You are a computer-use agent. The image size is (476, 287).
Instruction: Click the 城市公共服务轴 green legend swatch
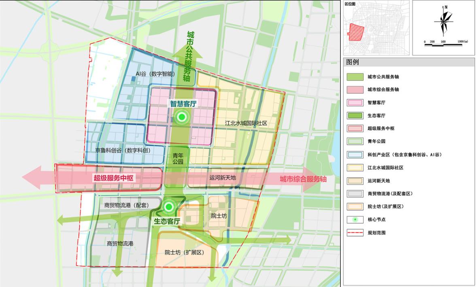tap(355, 76)
